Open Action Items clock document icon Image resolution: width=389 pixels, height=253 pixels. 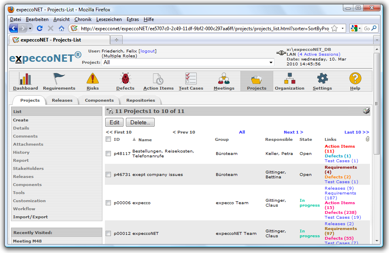(x=158, y=78)
